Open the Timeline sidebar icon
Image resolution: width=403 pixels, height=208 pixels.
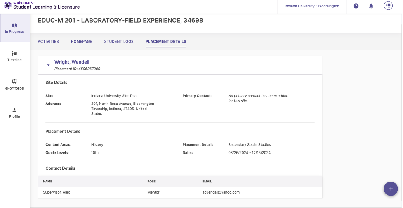click(14, 54)
